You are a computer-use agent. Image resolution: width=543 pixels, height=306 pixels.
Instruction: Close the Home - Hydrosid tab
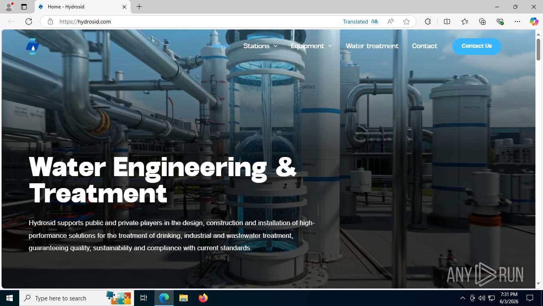[x=124, y=7]
